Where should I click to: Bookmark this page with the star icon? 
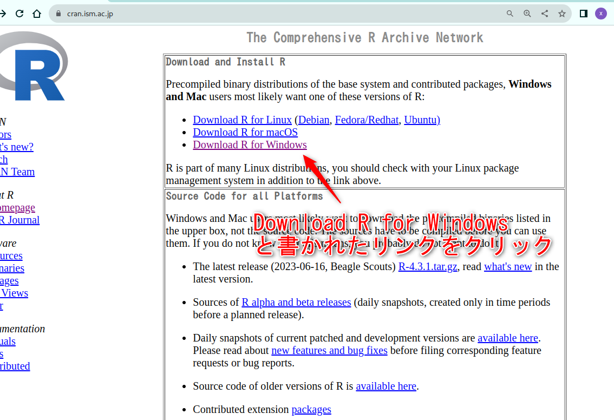(x=562, y=14)
